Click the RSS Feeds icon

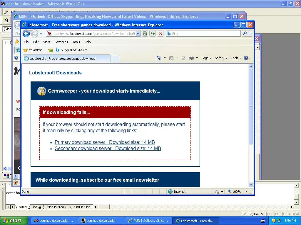tap(171, 58)
